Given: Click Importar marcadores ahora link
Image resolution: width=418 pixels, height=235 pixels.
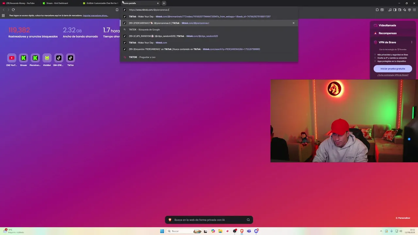Looking at the screenshot, I should 95,15.
